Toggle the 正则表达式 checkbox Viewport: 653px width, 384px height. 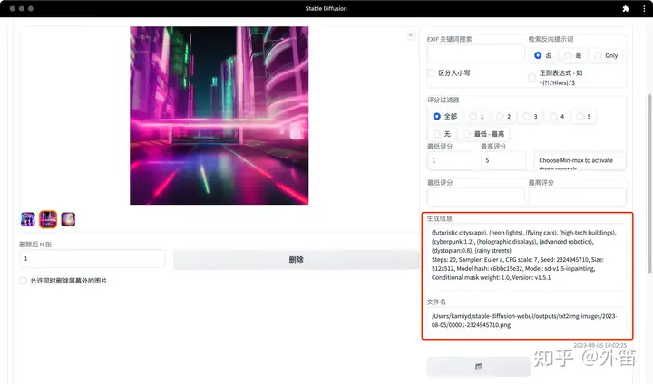pyautogui.click(x=531, y=78)
